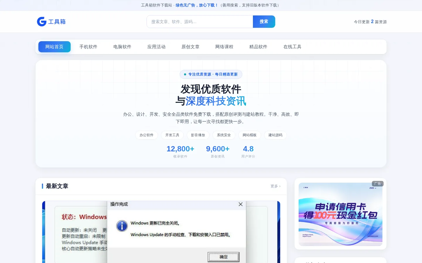The image size is (422, 263).
Task: Open the 网站首页 nav tab
Action: click(55, 47)
